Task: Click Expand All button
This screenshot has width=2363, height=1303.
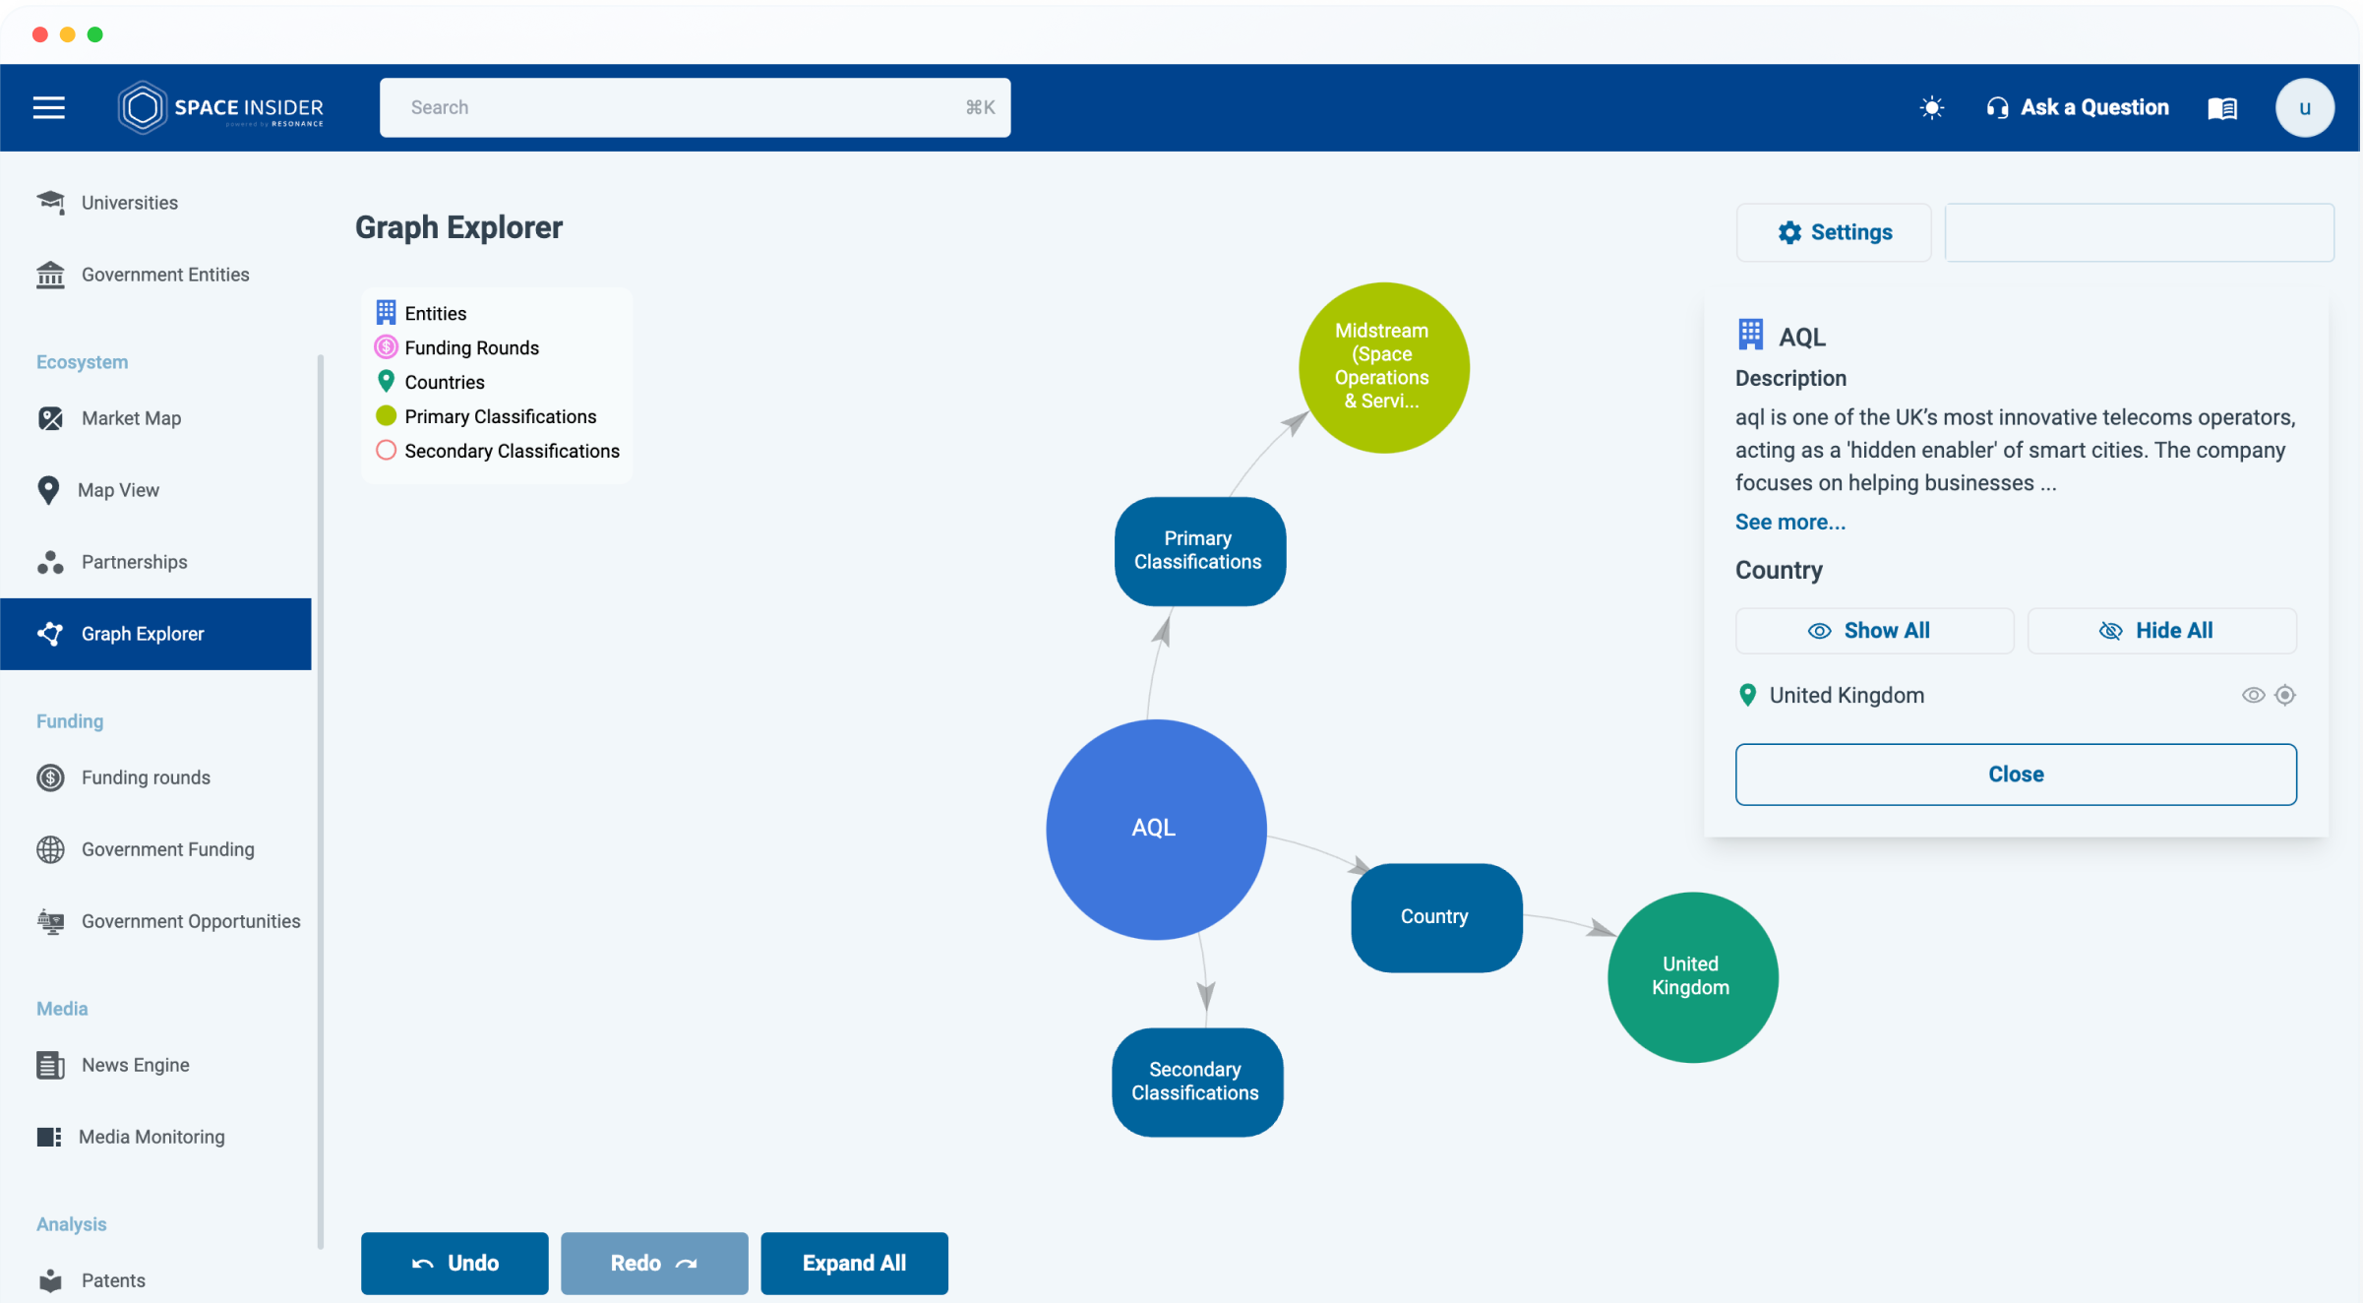Action: pyautogui.click(x=854, y=1263)
